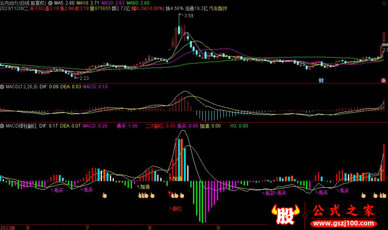Screen dimensions: 388x230
Task: Click the MA20: 2.62 indicator value
Action: (x=113, y=3)
